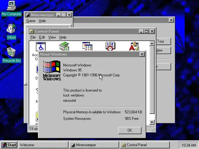
Task: Click the Minesweeper mine icon in title bar
Action: pyautogui.click(x=28, y=15)
